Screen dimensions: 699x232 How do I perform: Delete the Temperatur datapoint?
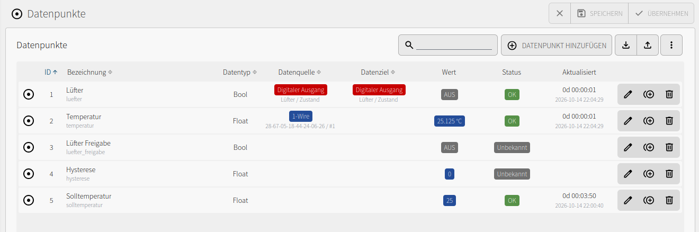(669, 121)
